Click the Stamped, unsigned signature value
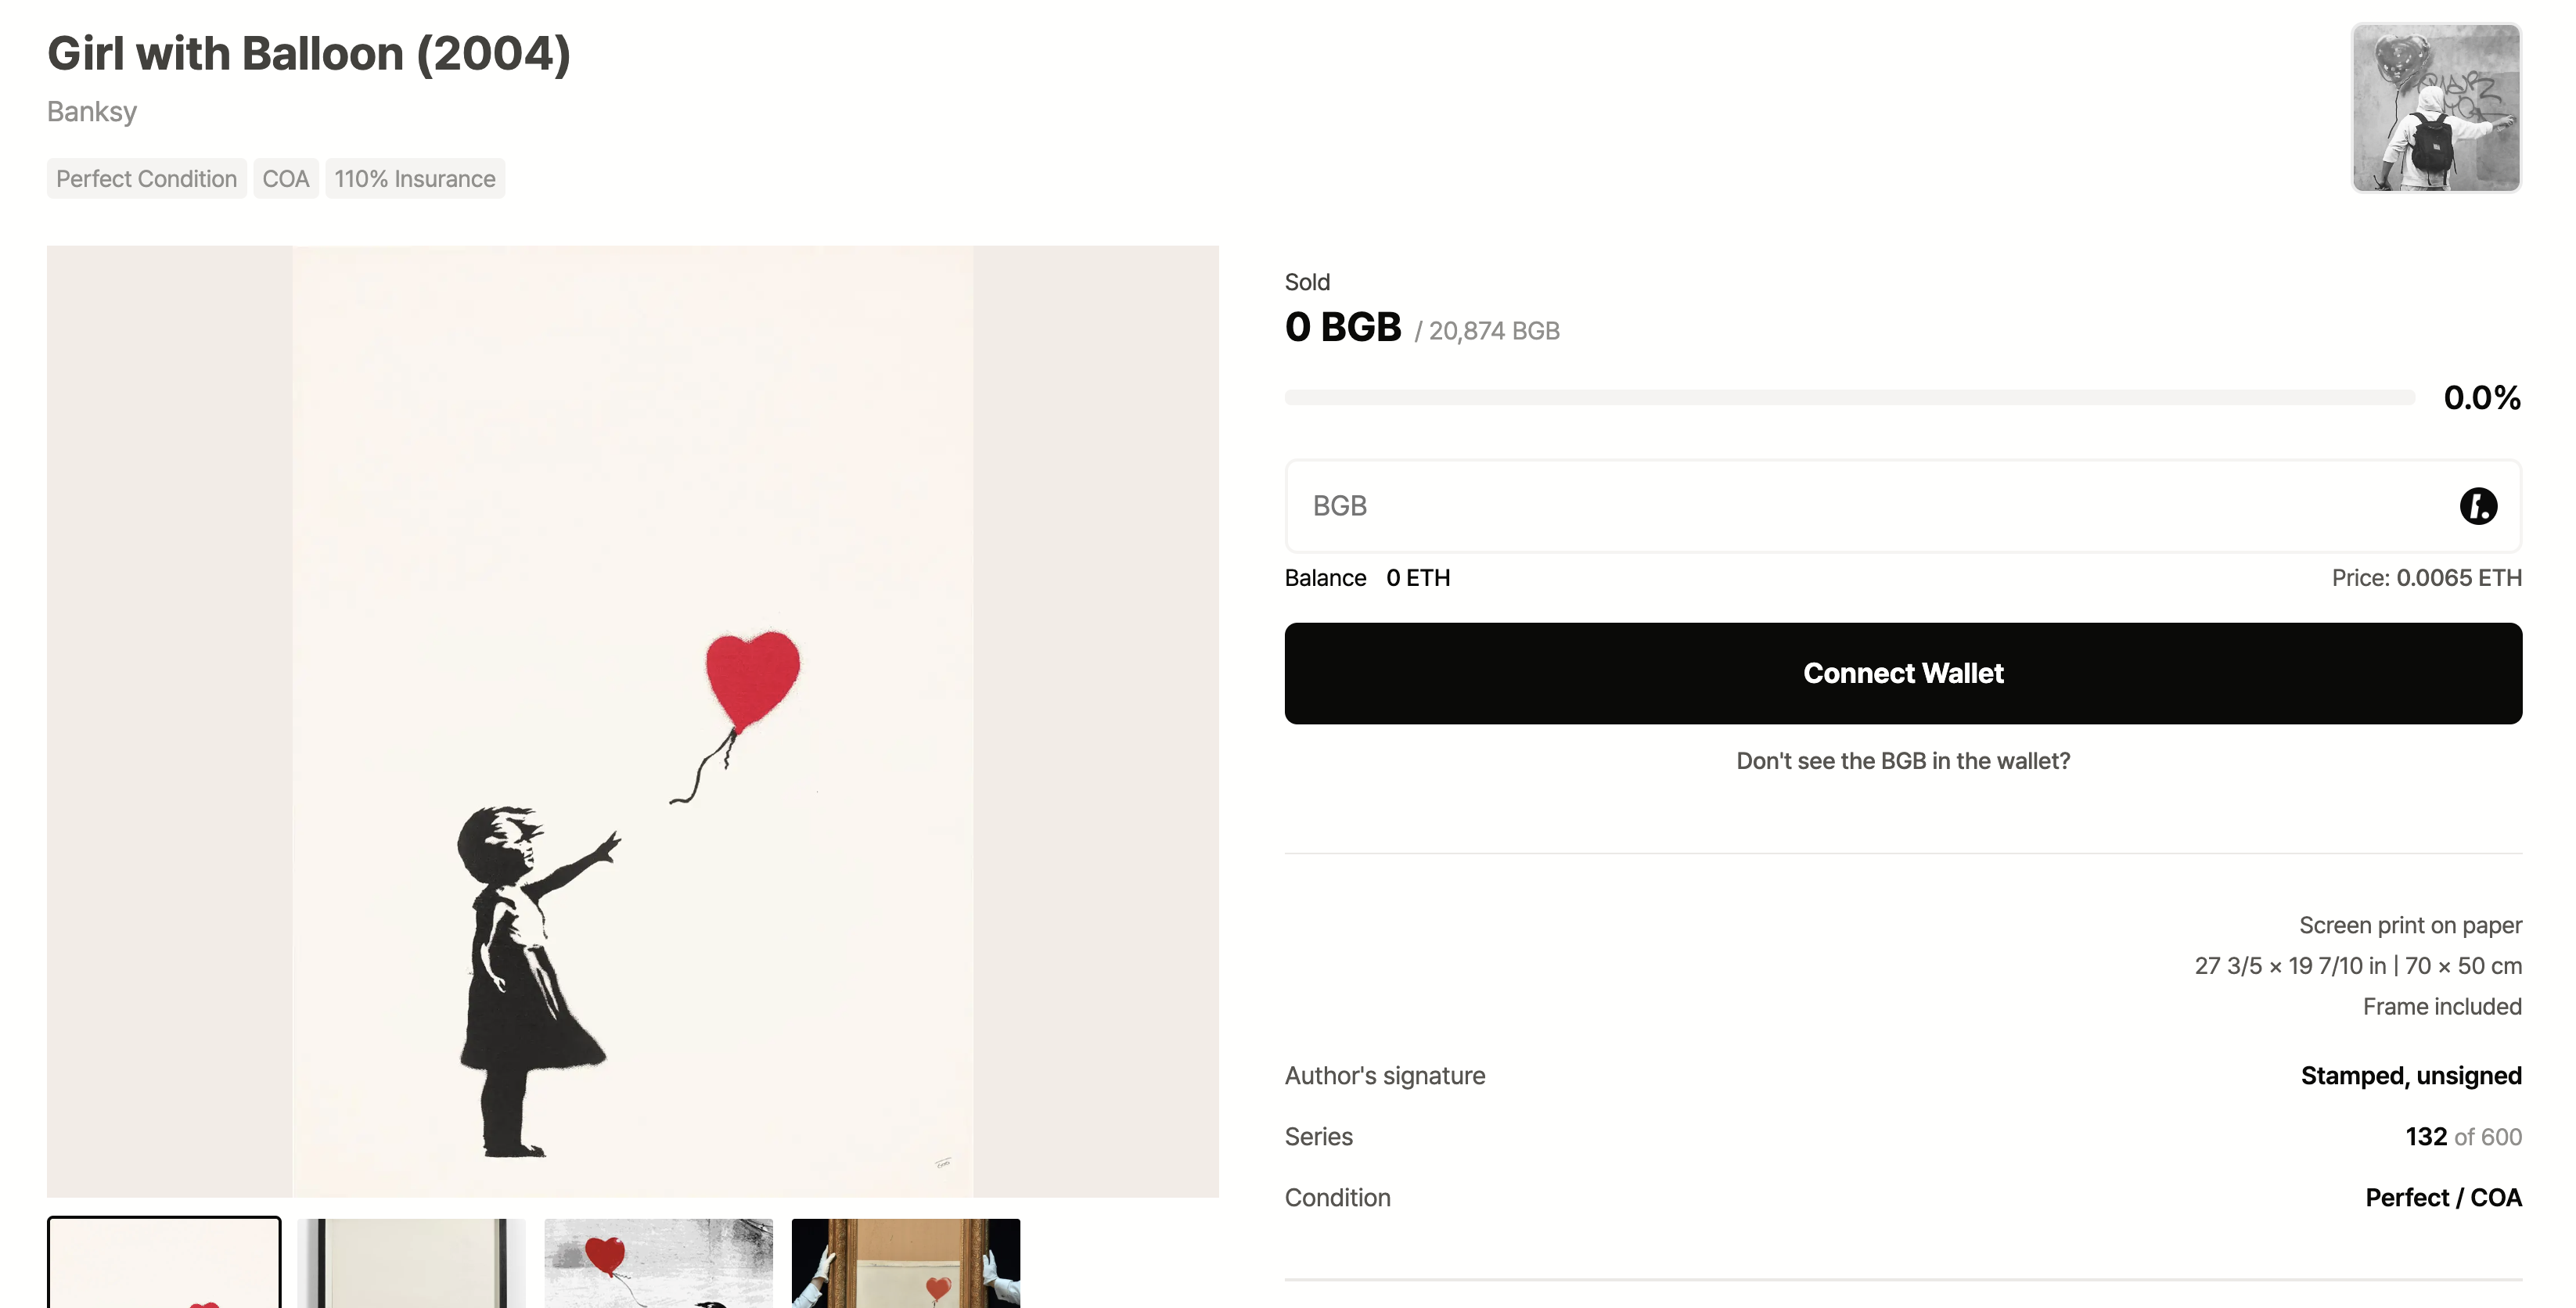This screenshot has width=2576, height=1308. coord(2411,1076)
